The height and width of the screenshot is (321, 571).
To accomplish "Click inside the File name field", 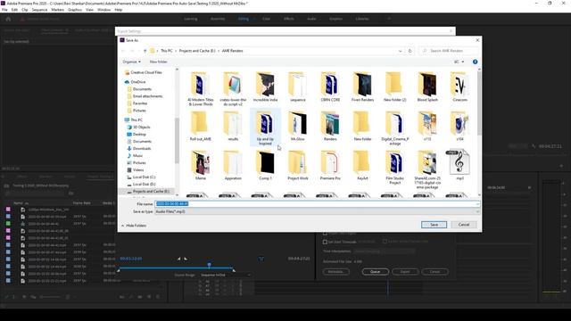I will click(x=315, y=204).
